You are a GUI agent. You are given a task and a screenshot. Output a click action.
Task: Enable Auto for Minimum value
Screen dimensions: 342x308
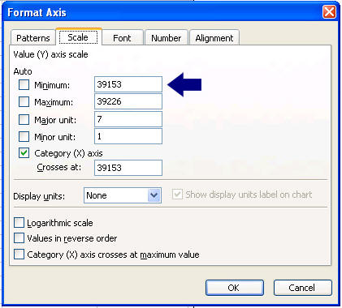[x=24, y=85]
